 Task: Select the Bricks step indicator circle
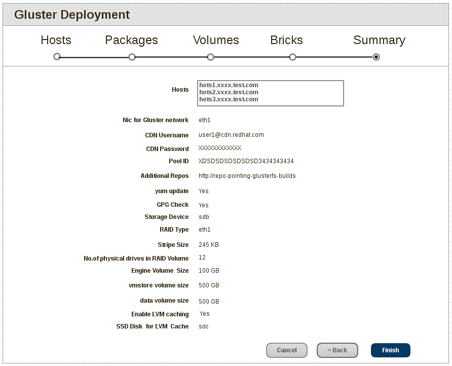point(292,57)
